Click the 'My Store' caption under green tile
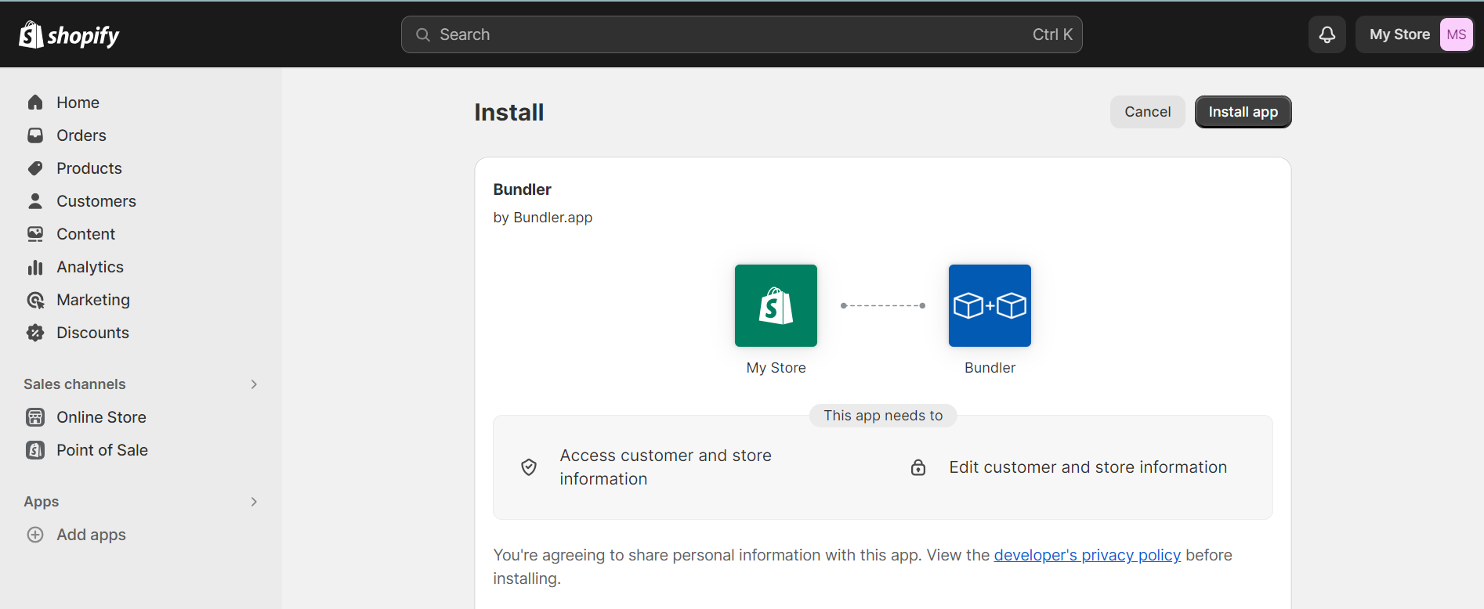Viewport: 1484px width, 609px height. coord(776,368)
